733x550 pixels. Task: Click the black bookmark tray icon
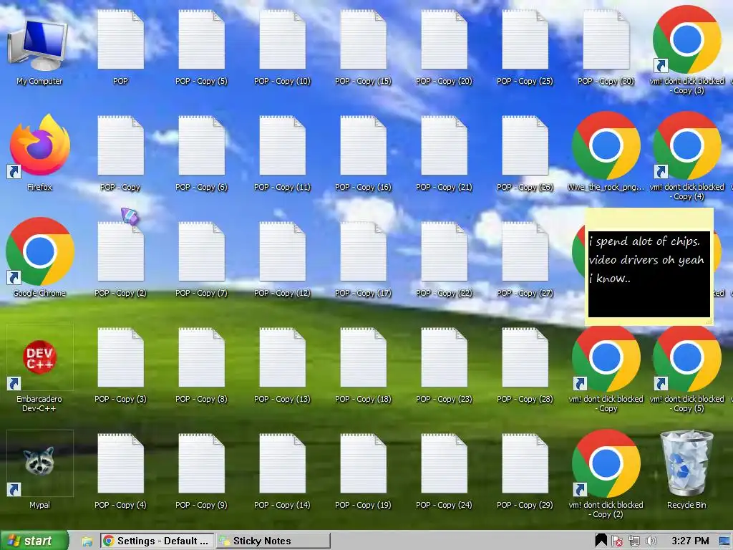pos(601,541)
